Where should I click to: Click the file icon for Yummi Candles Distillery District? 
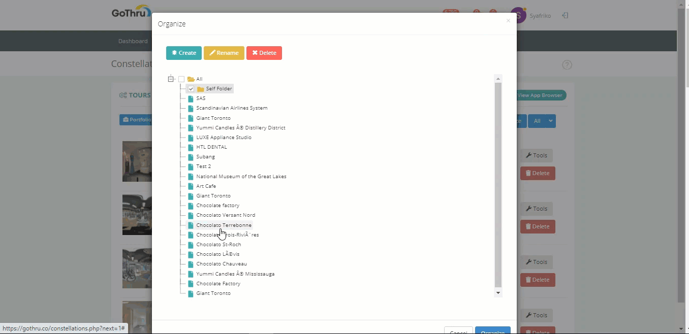tap(191, 128)
